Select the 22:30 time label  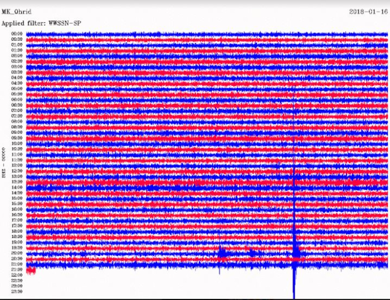tap(17, 280)
